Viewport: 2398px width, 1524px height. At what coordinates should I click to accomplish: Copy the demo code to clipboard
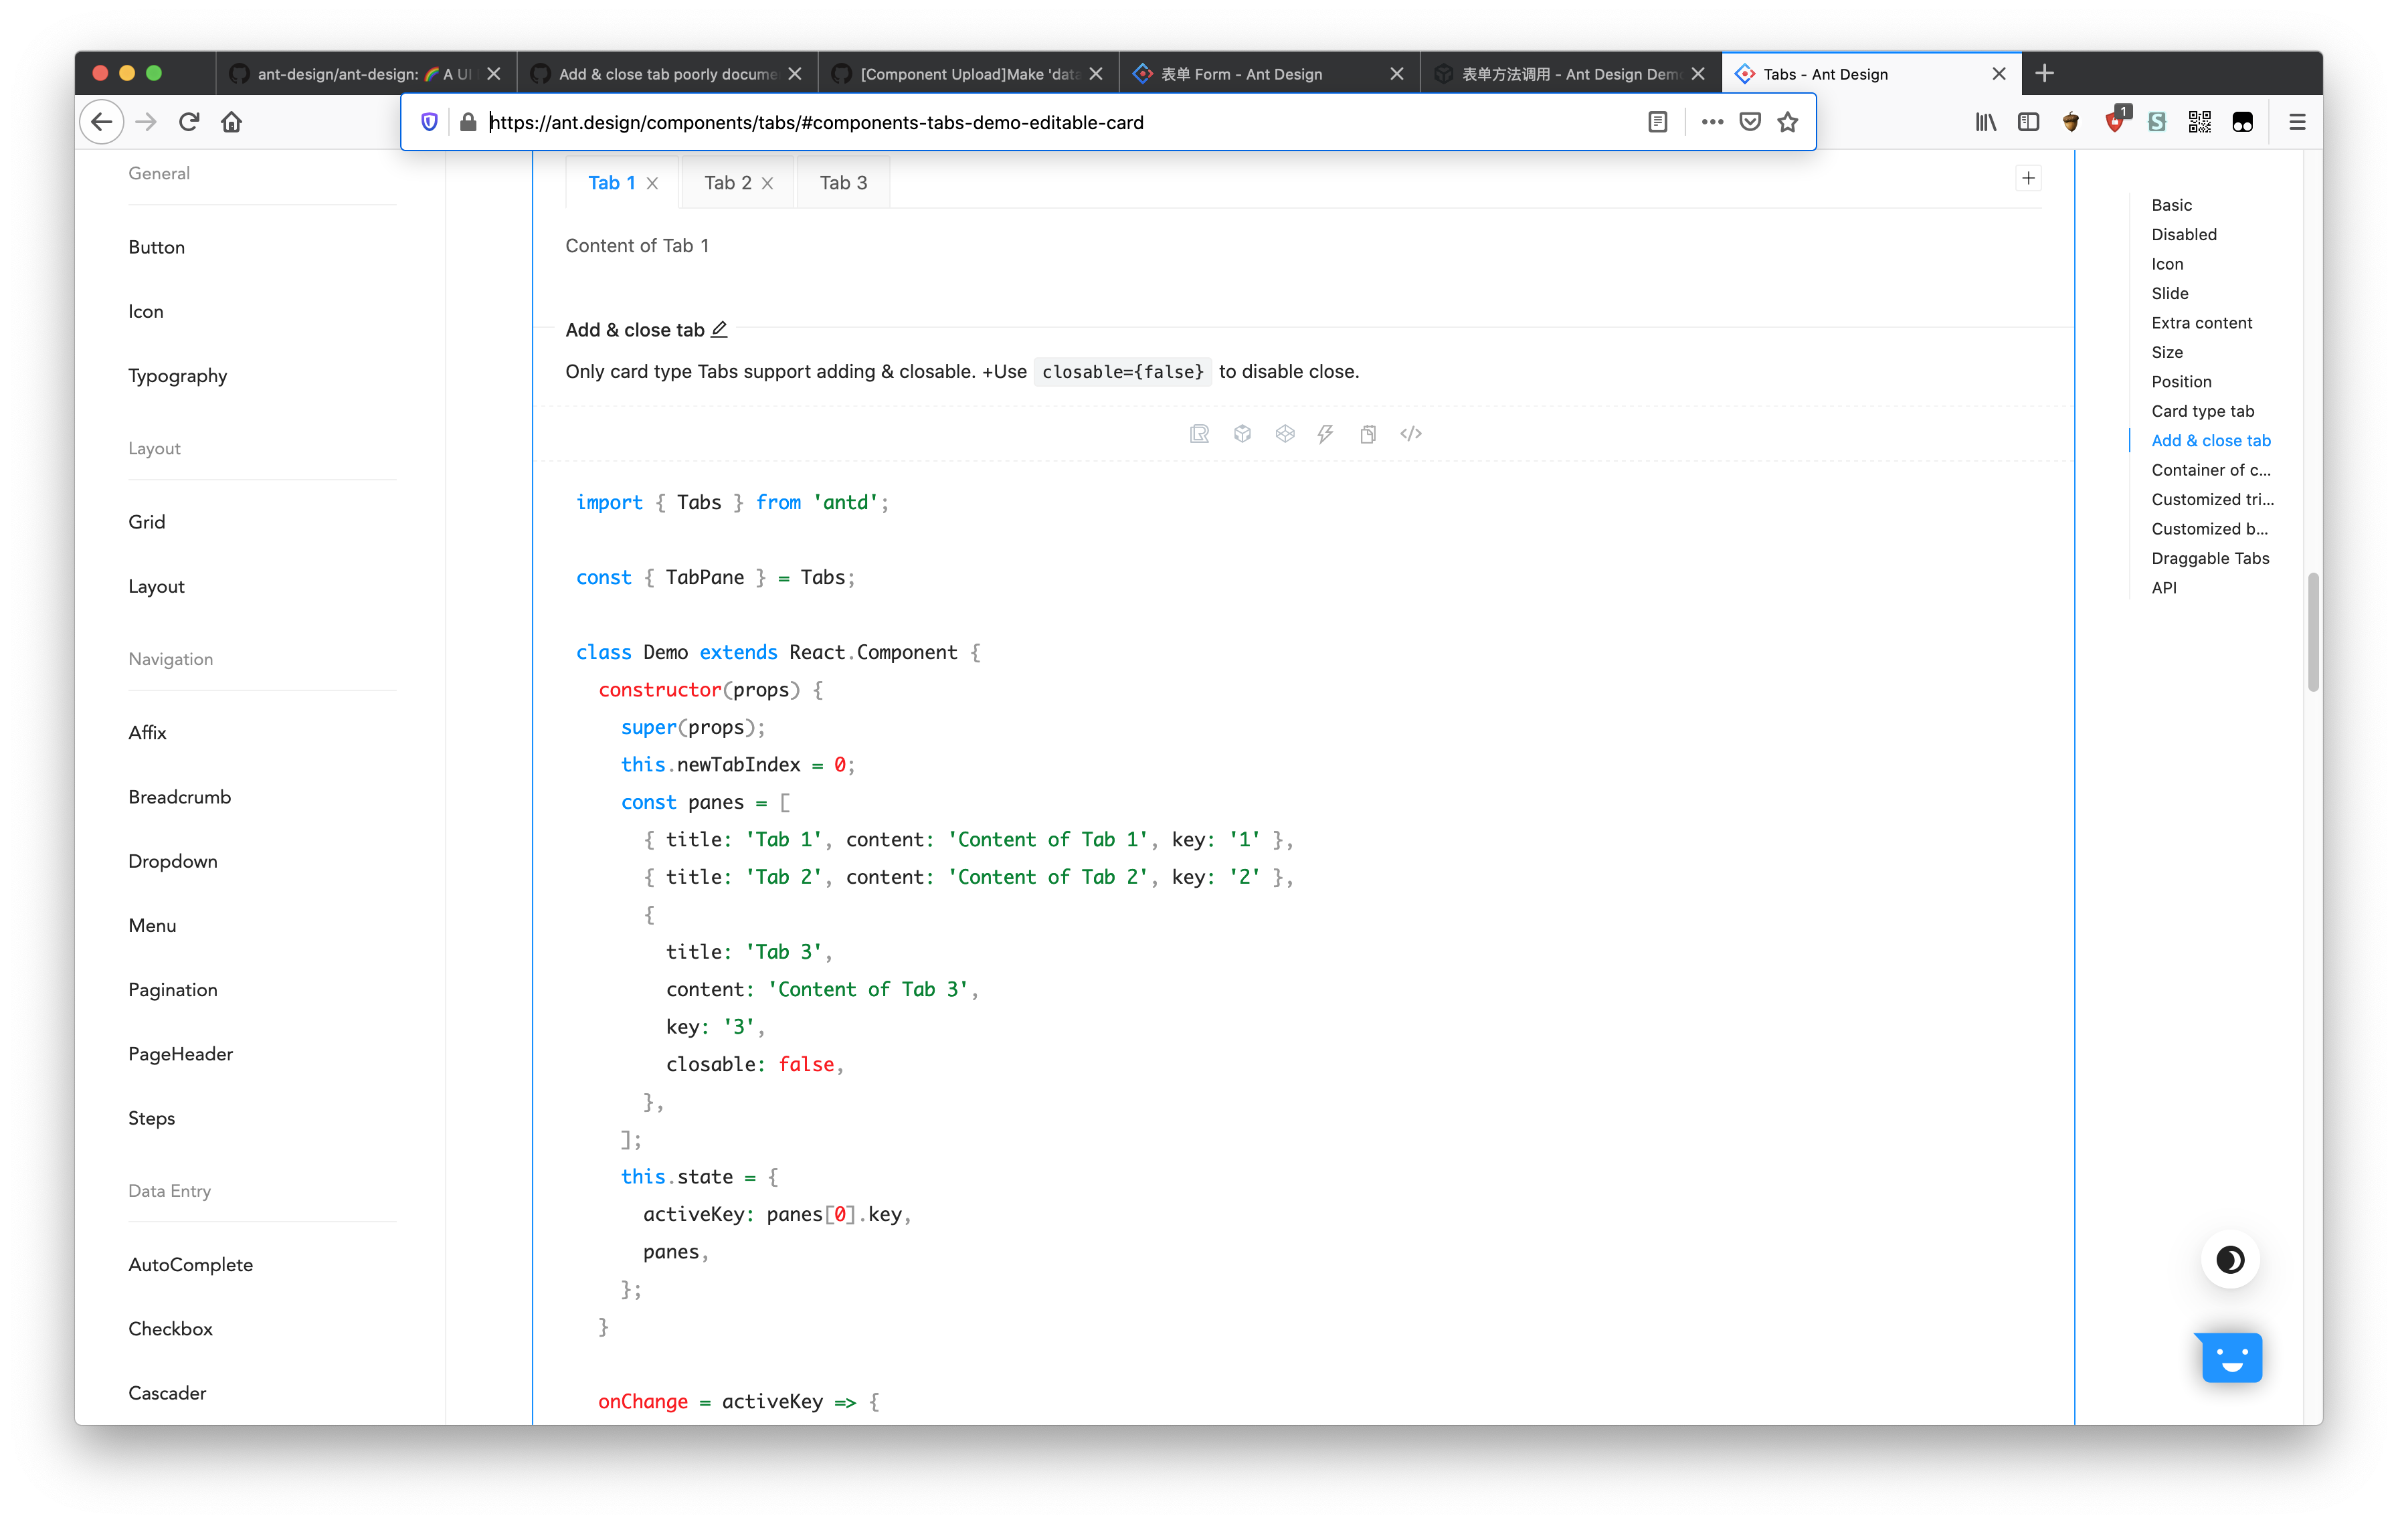coord(1368,433)
